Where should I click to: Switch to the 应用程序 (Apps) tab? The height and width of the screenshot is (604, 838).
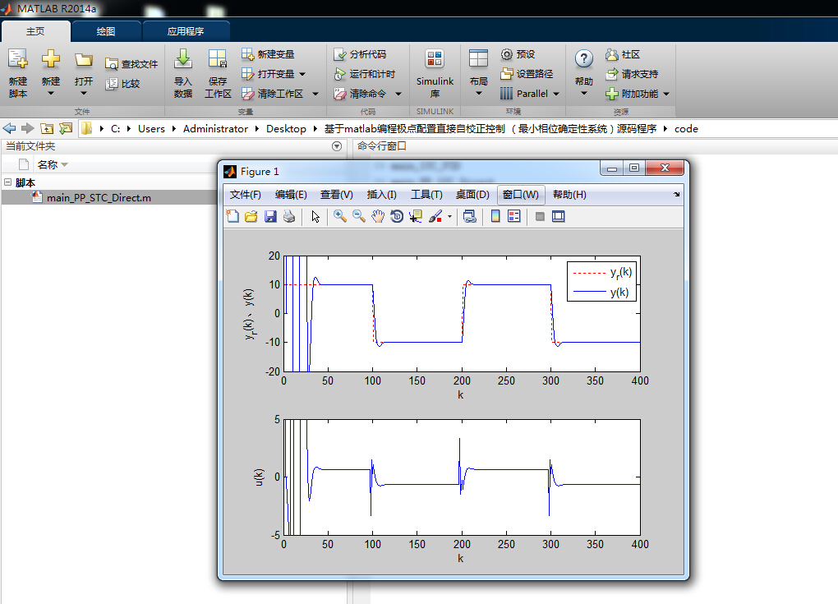(x=186, y=31)
